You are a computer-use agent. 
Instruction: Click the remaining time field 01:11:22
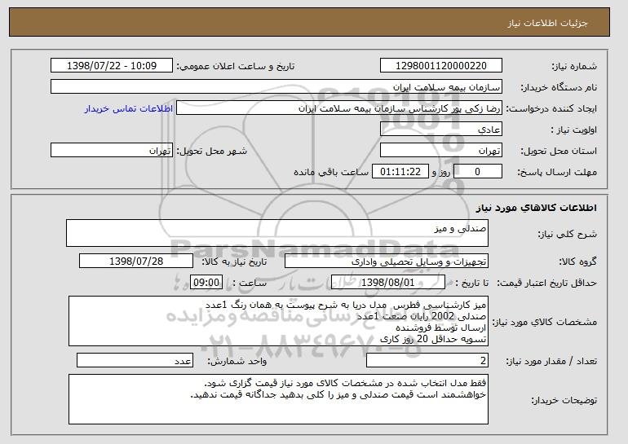(x=400, y=172)
